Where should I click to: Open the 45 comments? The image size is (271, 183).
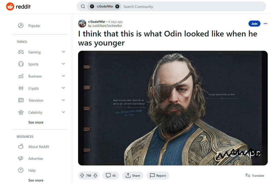click(x=111, y=175)
